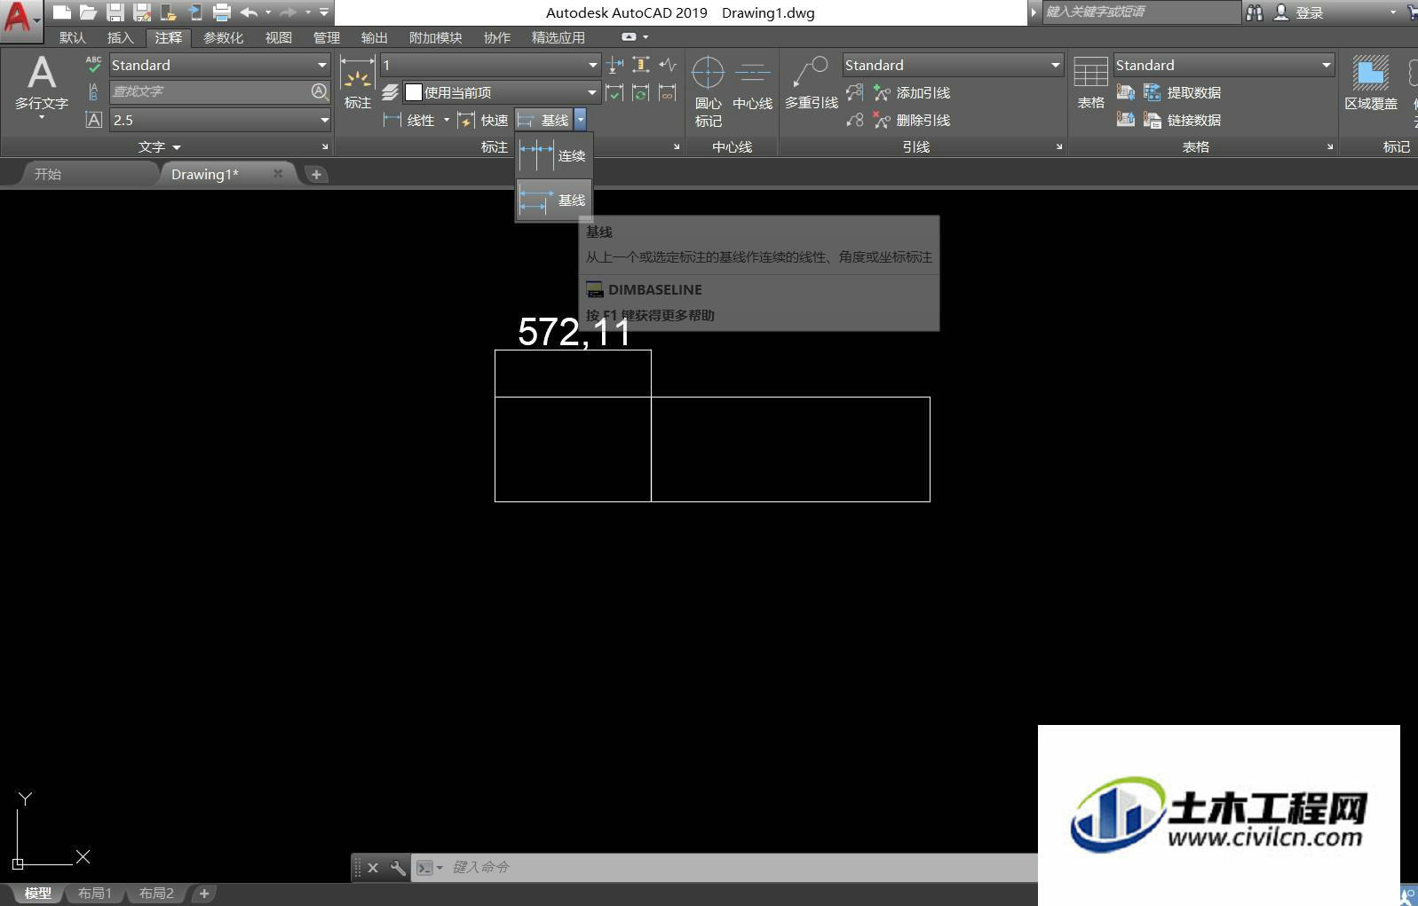Image resolution: width=1418 pixels, height=906 pixels.
Task: Select the Multiline Text (多行文字) tool
Action: [x=41, y=86]
